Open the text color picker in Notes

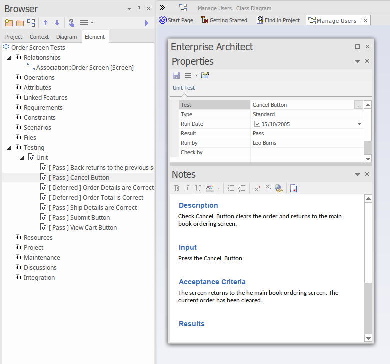pos(210,188)
